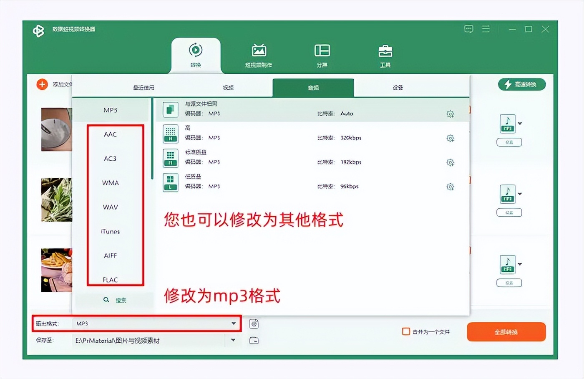This screenshot has height=379, width=584.
Task: Click the red add files plus icon
Action: [42, 84]
